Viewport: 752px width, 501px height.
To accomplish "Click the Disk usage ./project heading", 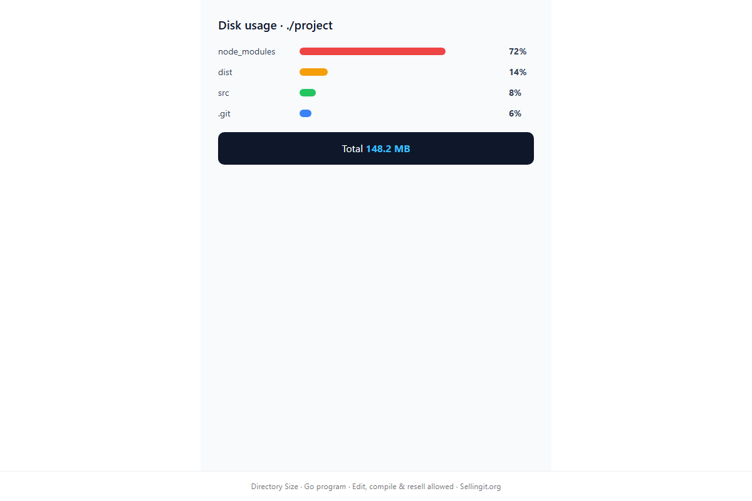I will (276, 26).
